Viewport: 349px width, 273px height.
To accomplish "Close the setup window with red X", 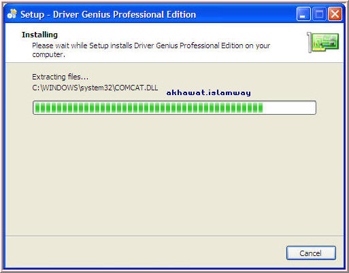I will 335,14.
